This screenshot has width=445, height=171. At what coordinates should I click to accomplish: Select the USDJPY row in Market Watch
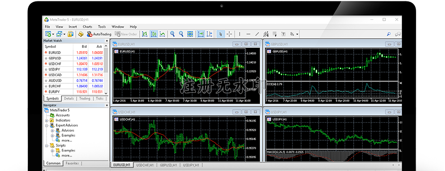tap(73, 69)
